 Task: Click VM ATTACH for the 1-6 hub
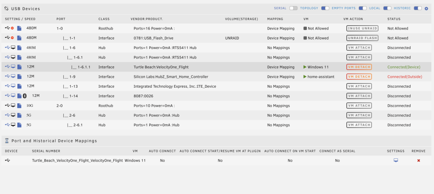pos(359,48)
